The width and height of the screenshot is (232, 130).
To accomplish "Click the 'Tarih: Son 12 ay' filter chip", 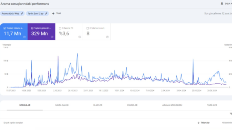I will point(37,13).
